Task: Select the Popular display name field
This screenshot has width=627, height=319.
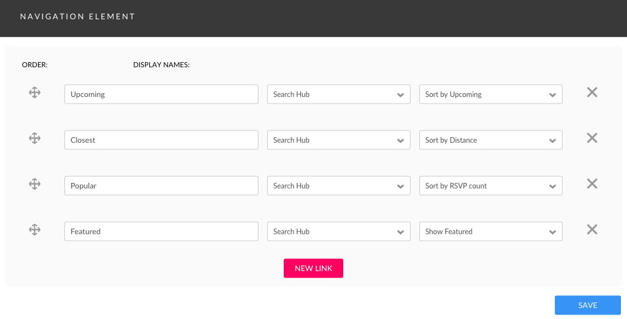Action: click(x=161, y=186)
